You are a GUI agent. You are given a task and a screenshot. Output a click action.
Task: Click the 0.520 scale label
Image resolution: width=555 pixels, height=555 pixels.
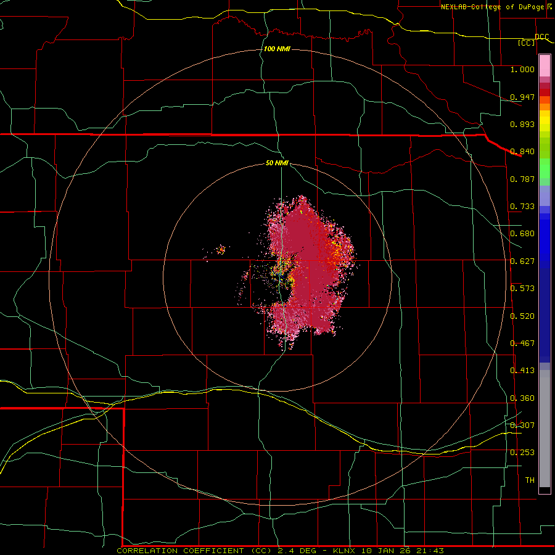coord(522,316)
